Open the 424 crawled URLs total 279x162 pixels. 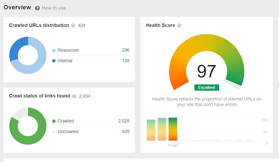pyautogui.click(x=82, y=25)
